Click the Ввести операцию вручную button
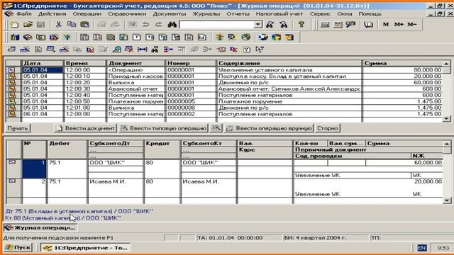Screen dimensions: 454x255 click(x=269, y=128)
